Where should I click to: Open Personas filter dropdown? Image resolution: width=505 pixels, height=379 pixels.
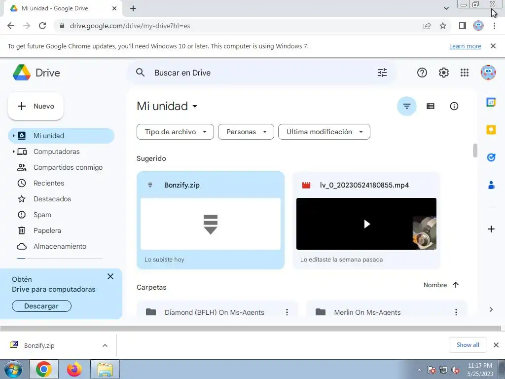click(246, 132)
